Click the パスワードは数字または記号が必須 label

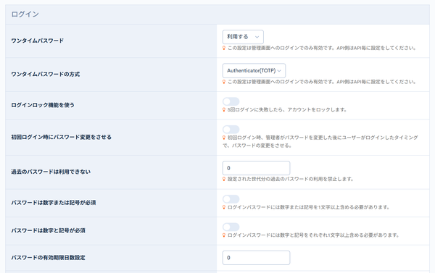tap(54, 203)
